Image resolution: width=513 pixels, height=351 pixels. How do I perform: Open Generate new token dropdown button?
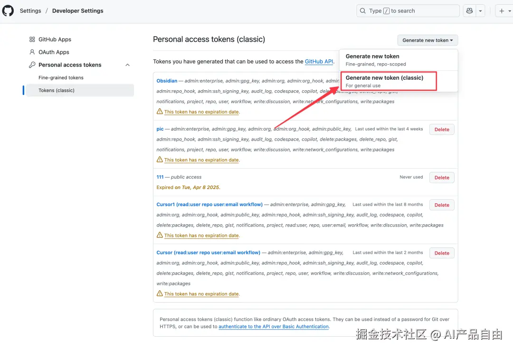[427, 40]
